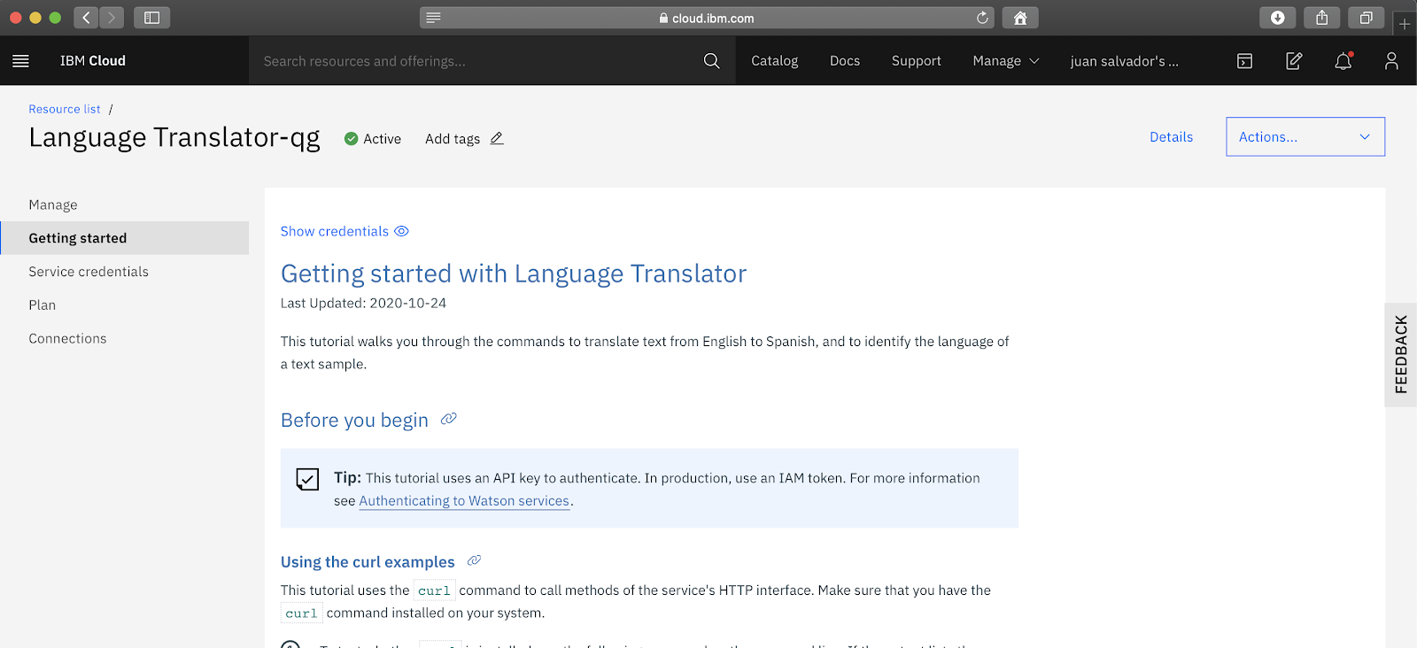Click the green Active status icon
Viewport: 1417px width, 648px height.
351,139
